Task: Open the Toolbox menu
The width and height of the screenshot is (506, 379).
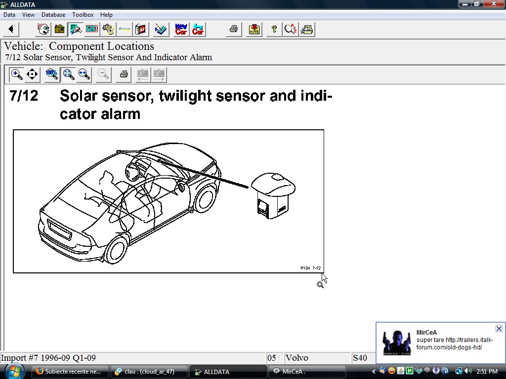Action: pos(83,15)
